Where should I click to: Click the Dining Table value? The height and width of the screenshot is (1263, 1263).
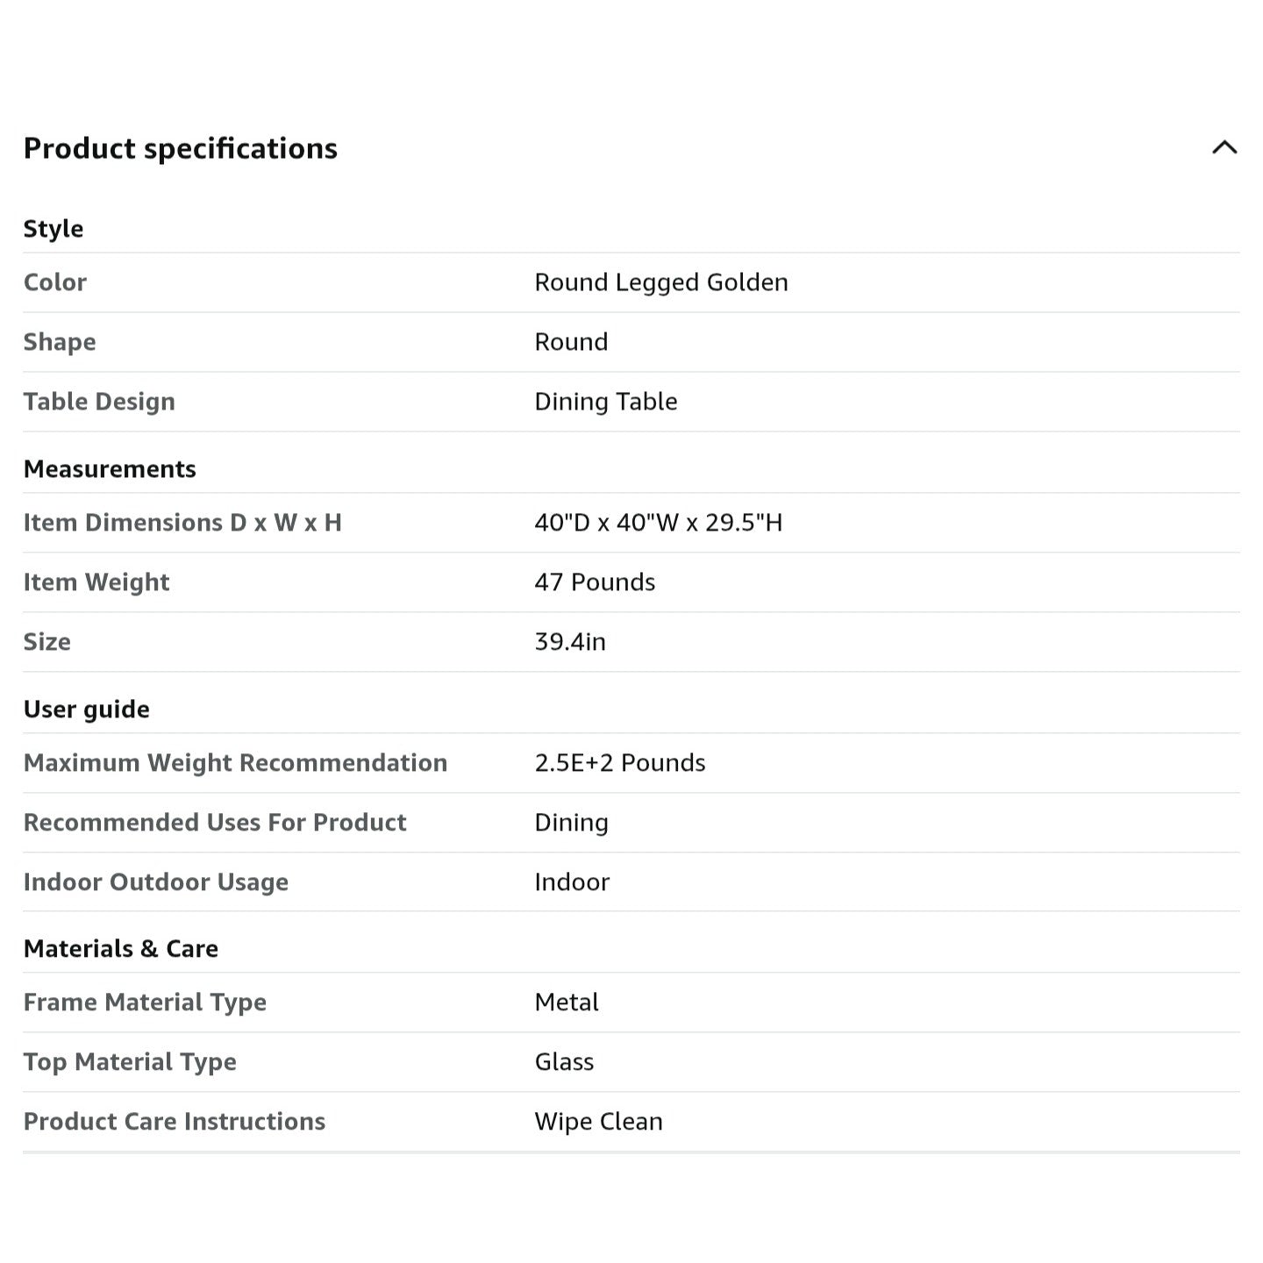606,402
